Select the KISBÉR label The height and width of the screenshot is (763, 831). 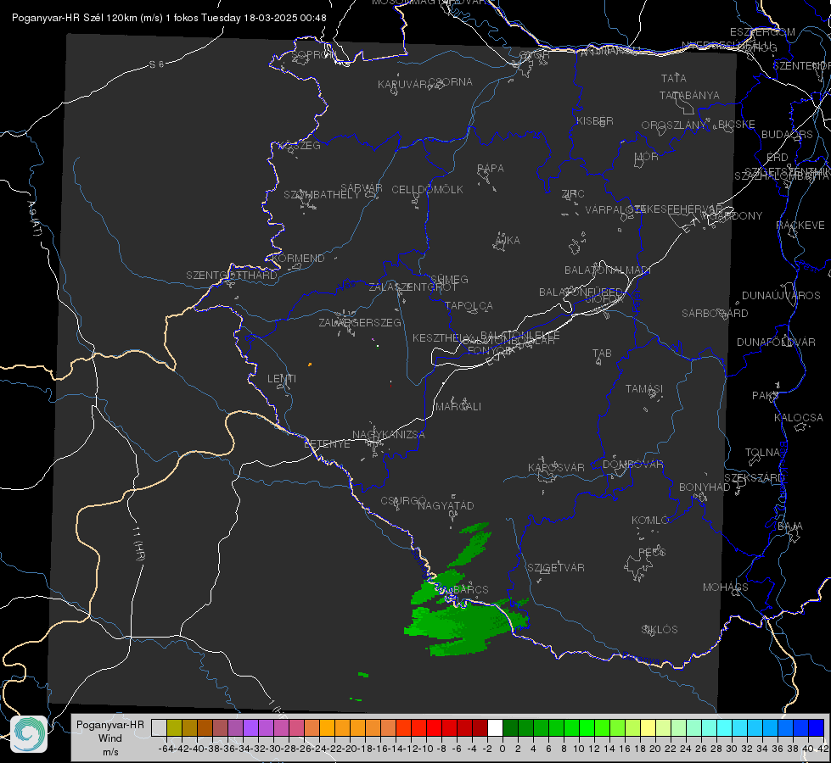click(x=595, y=121)
